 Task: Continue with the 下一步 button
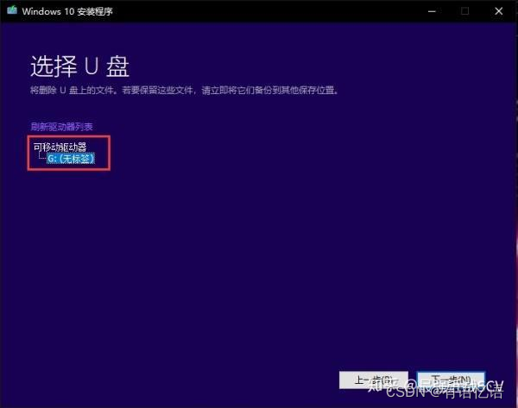451,380
